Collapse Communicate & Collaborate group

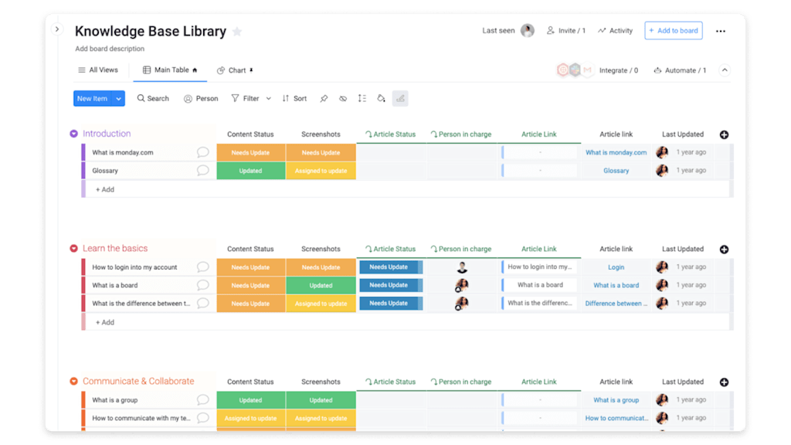click(73, 381)
